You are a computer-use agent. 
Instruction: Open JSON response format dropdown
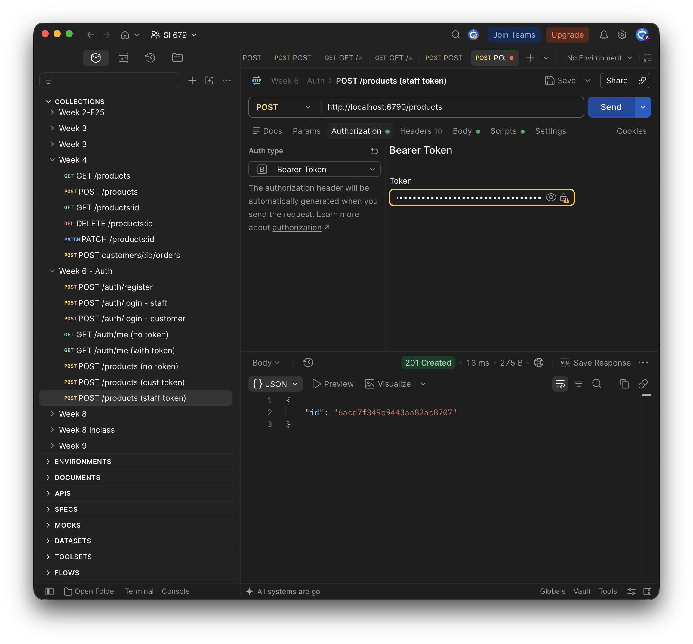point(276,384)
